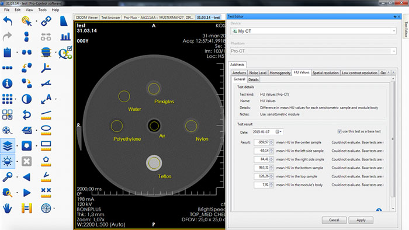
Task: Click the spinner on the right side 84,41 value
Action: tap(272, 159)
